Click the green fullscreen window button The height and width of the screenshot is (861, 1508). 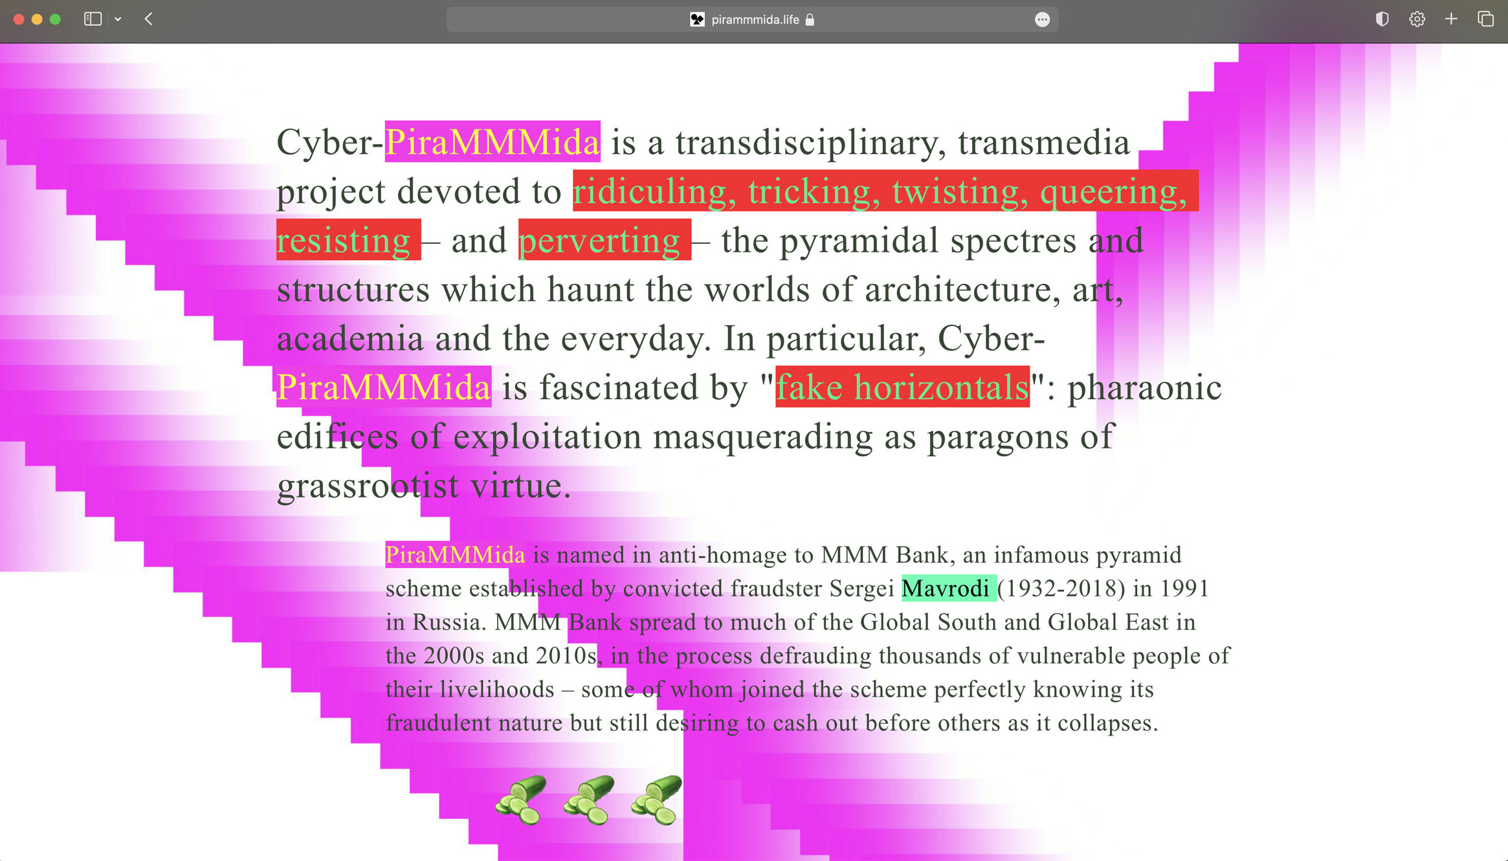(x=55, y=19)
